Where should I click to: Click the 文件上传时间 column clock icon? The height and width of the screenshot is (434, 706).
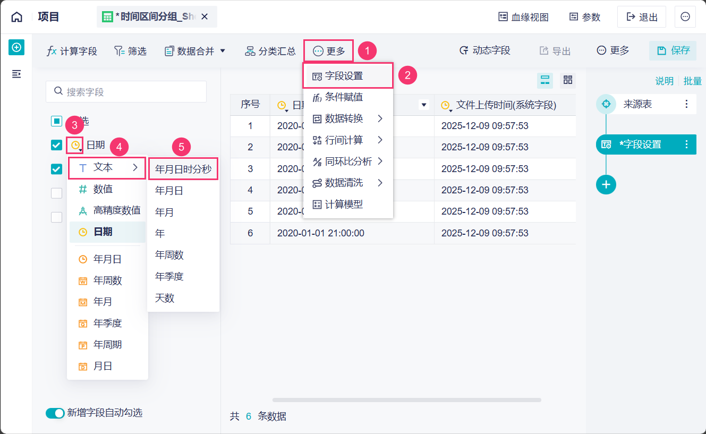(446, 106)
